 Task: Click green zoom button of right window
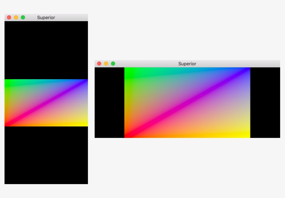coord(113,64)
